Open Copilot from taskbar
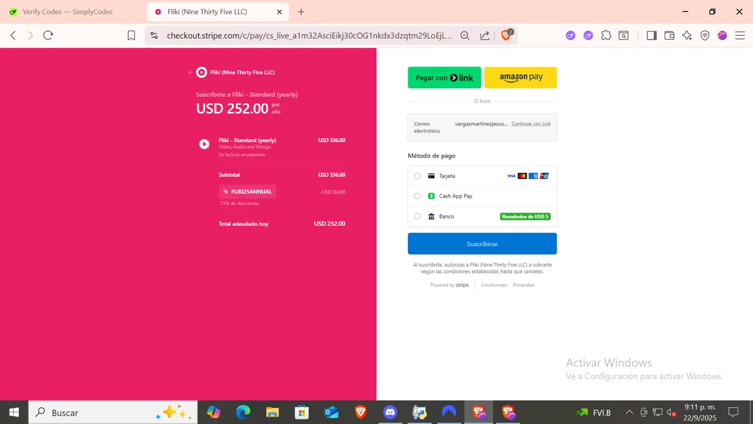The height and width of the screenshot is (424, 753). click(x=214, y=412)
